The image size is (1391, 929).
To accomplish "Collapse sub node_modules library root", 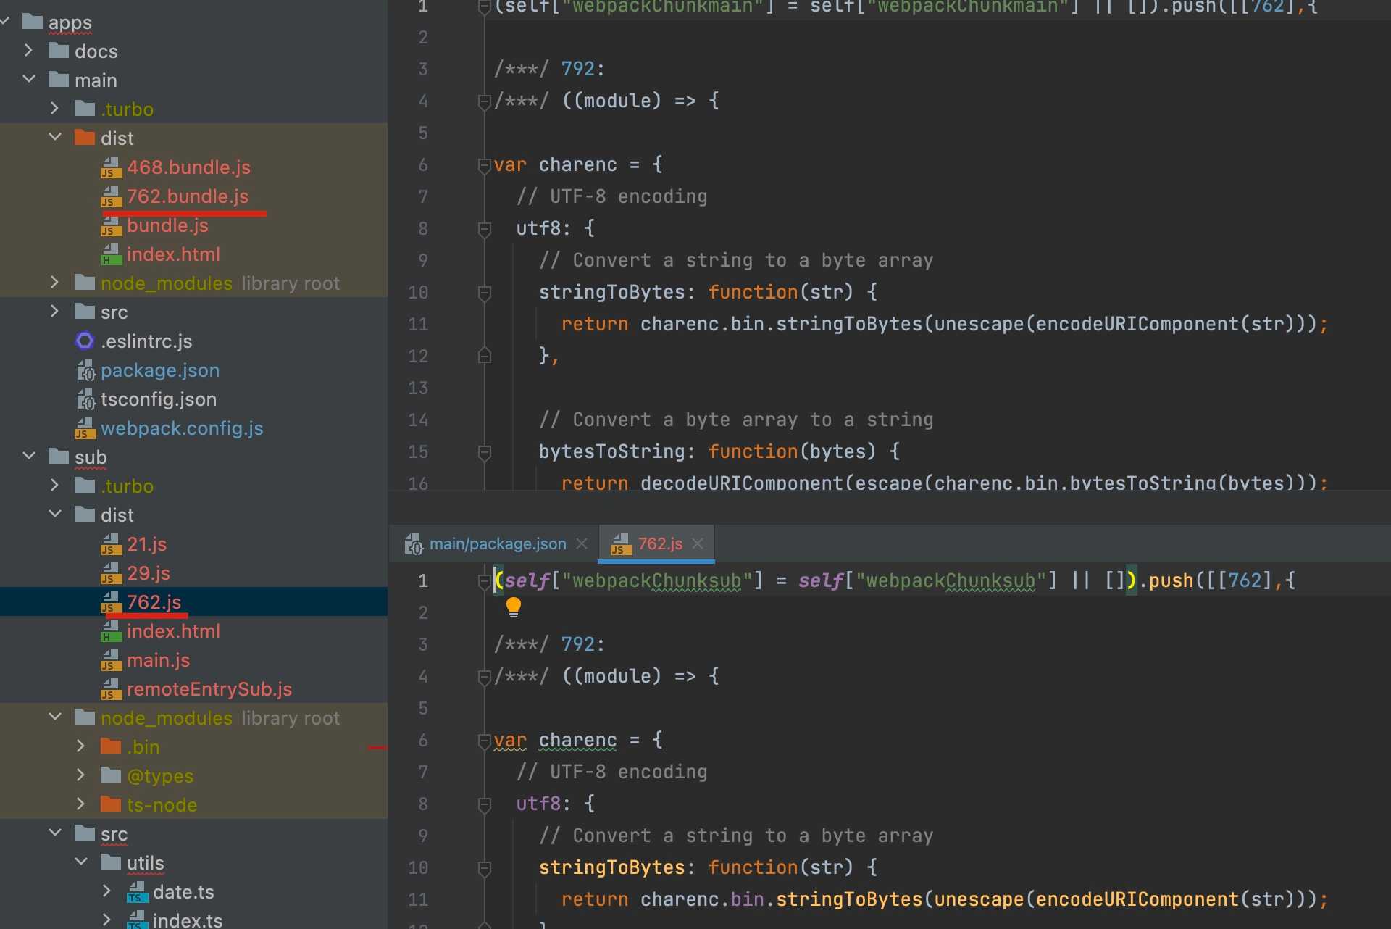I will tap(55, 717).
